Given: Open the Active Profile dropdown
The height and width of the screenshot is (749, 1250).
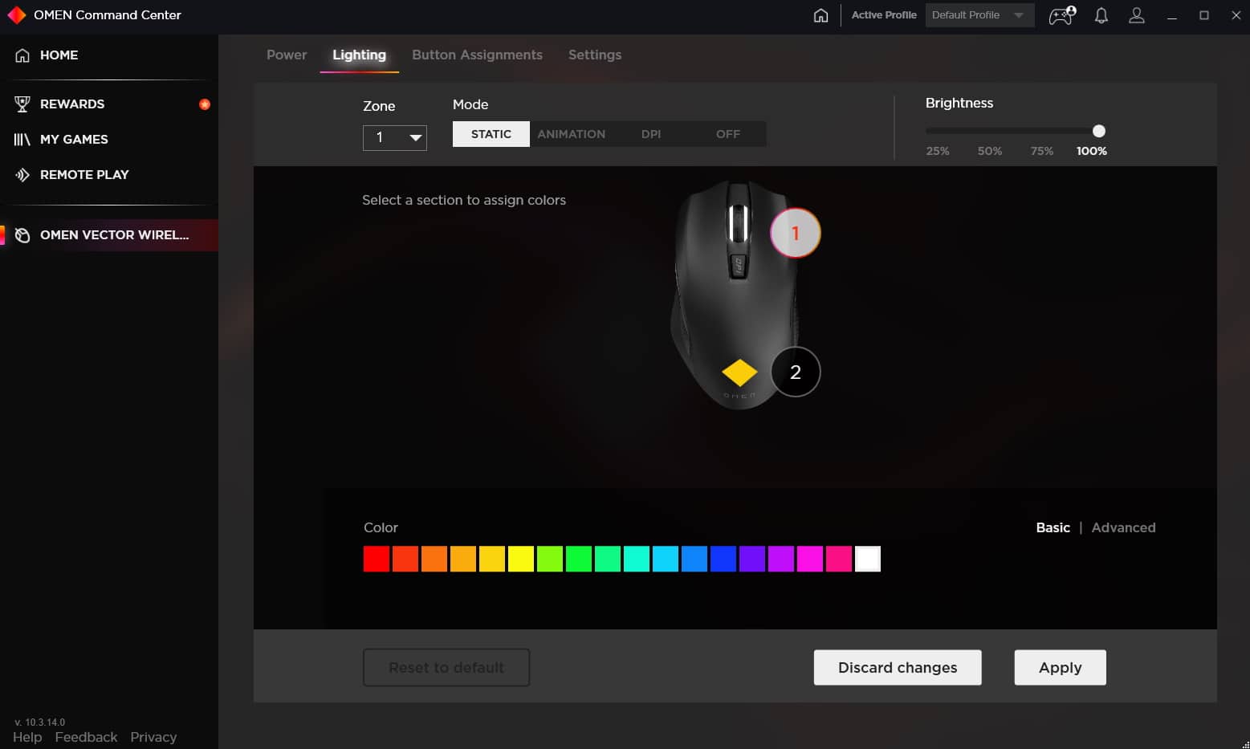Looking at the screenshot, I should pos(979,15).
